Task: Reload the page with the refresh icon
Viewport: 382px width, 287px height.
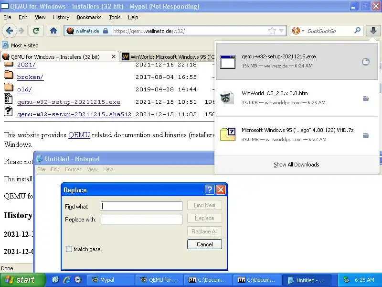Action: coord(36,31)
